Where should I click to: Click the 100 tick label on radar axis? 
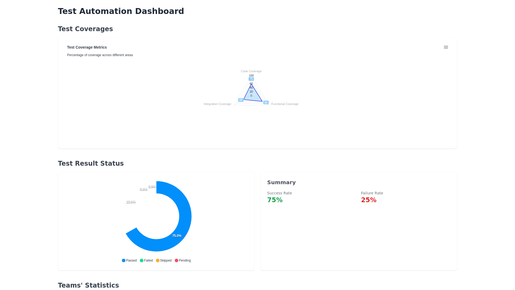[251, 75]
